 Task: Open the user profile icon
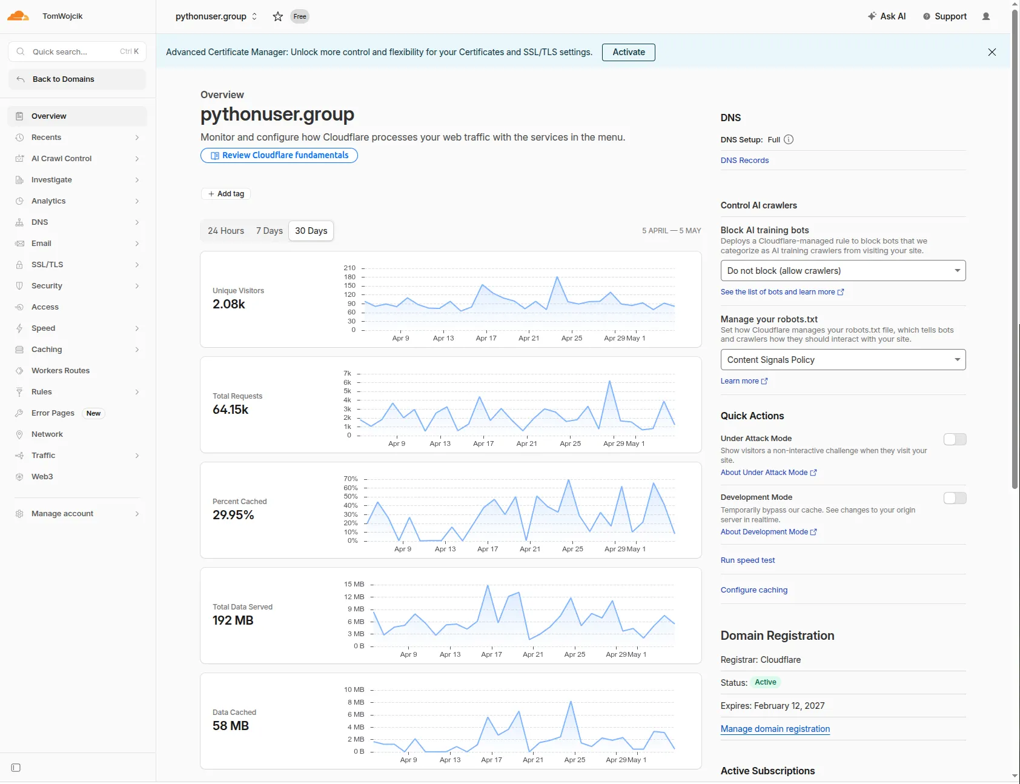tap(986, 16)
